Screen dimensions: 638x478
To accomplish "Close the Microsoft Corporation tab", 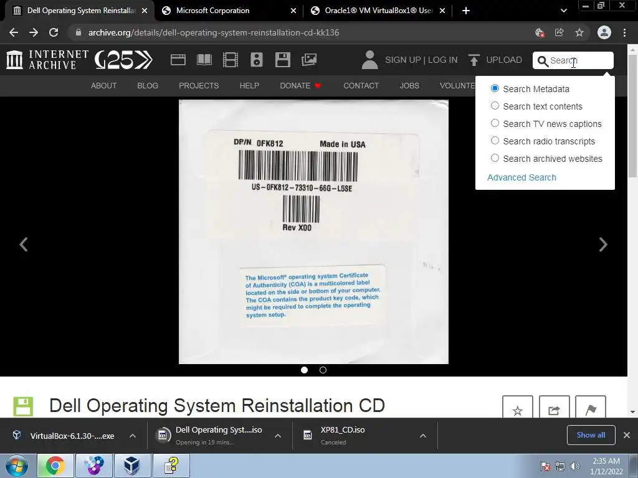I will (x=293, y=11).
